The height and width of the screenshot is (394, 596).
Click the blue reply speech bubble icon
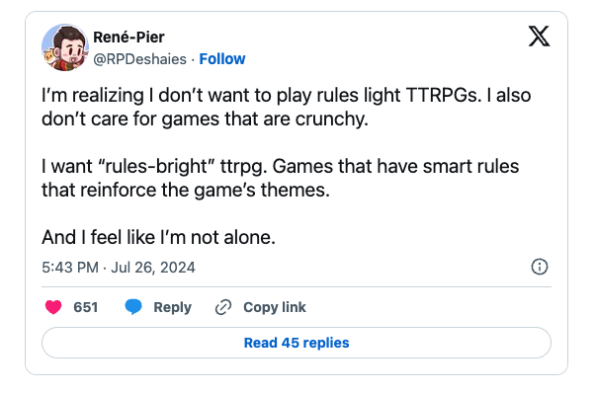133,307
